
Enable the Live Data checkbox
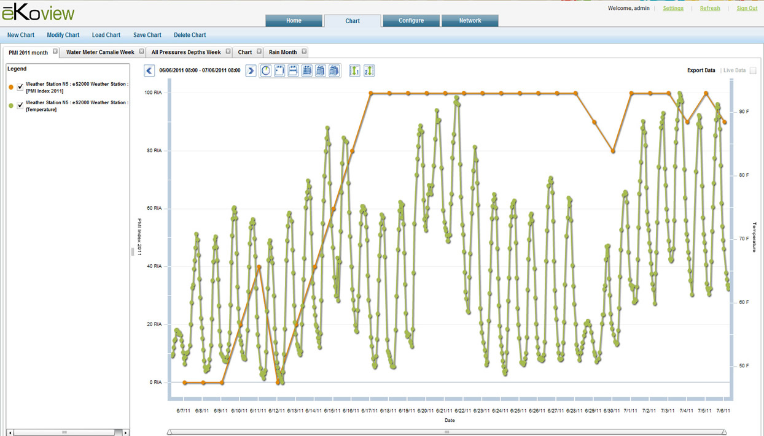pos(753,71)
